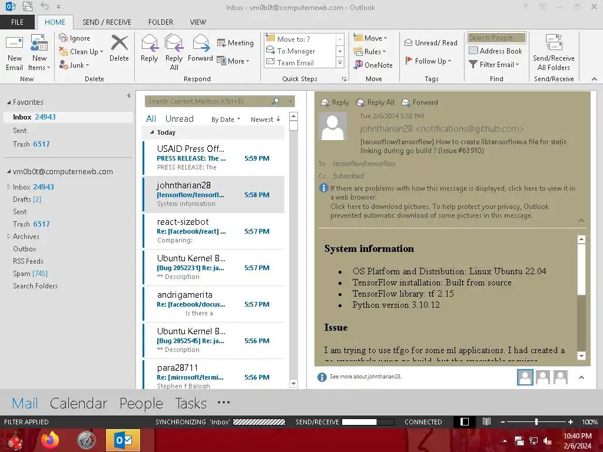The width and height of the screenshot is (603, 452).
Task: Open the Address Book
Action: click(495, 51)
